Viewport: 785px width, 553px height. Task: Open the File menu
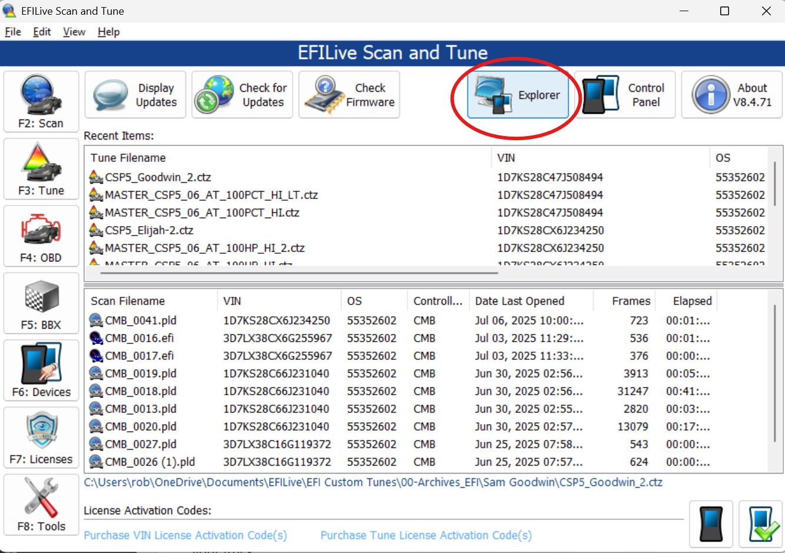coord(13,32)
